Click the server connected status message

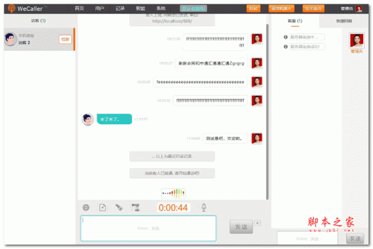point(307,47)
